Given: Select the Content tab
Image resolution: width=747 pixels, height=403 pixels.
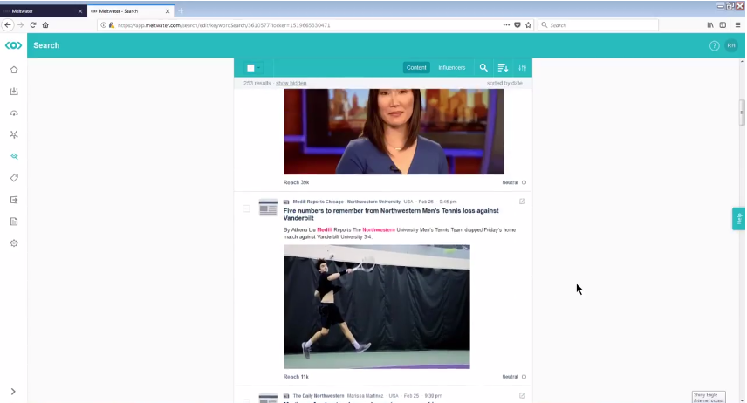Looking at the screenshot, I should (x=416, y=68).
